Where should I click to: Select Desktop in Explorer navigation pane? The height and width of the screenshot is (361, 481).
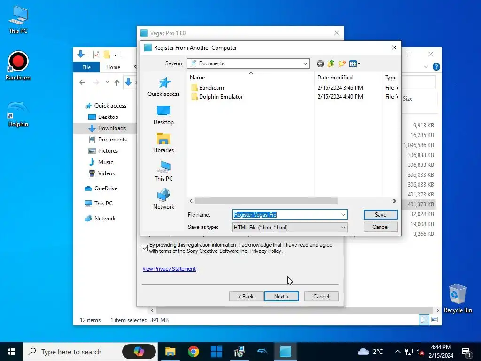(x=103, y=117)
